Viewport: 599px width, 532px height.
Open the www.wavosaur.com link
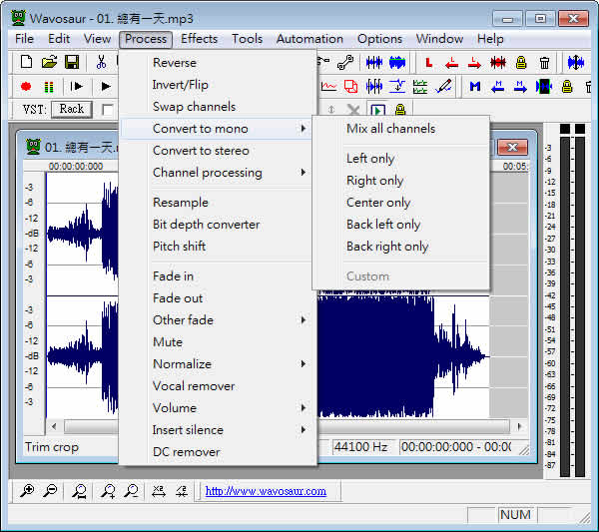tap(266, 491)
